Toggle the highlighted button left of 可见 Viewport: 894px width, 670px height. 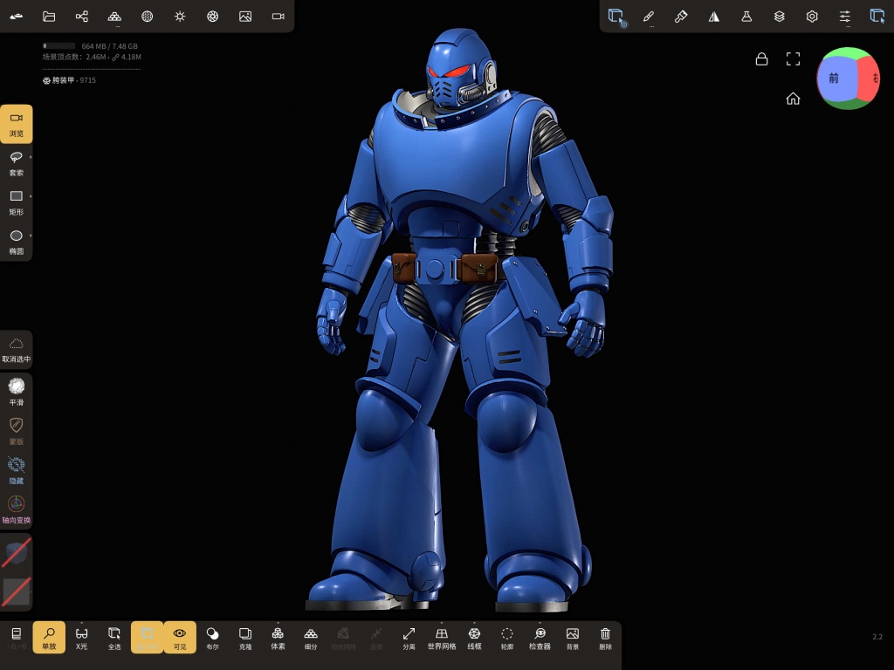click(x=147, y=637)
